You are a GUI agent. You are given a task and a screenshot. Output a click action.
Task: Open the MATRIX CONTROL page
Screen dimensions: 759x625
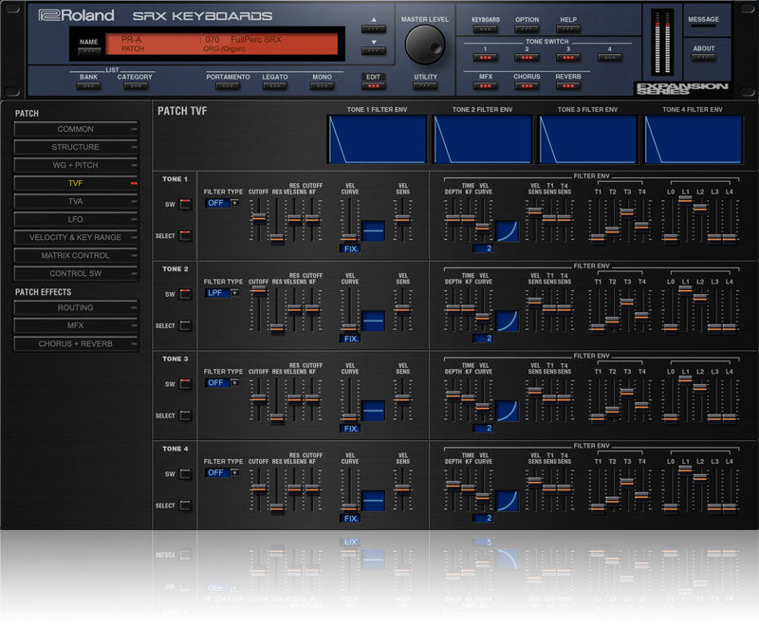coord(76,255)
